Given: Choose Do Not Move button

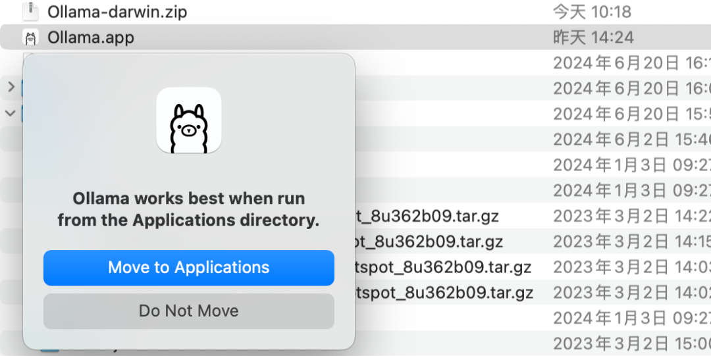Looking at the screenshot, I should tap(189, 311).
